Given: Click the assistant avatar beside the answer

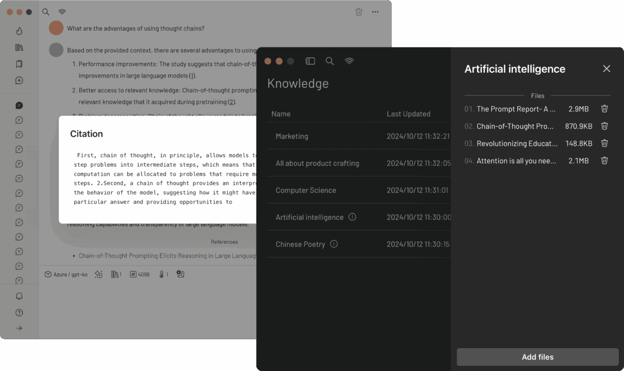Looking at the screenshot, I should click(x=56, y=50).
